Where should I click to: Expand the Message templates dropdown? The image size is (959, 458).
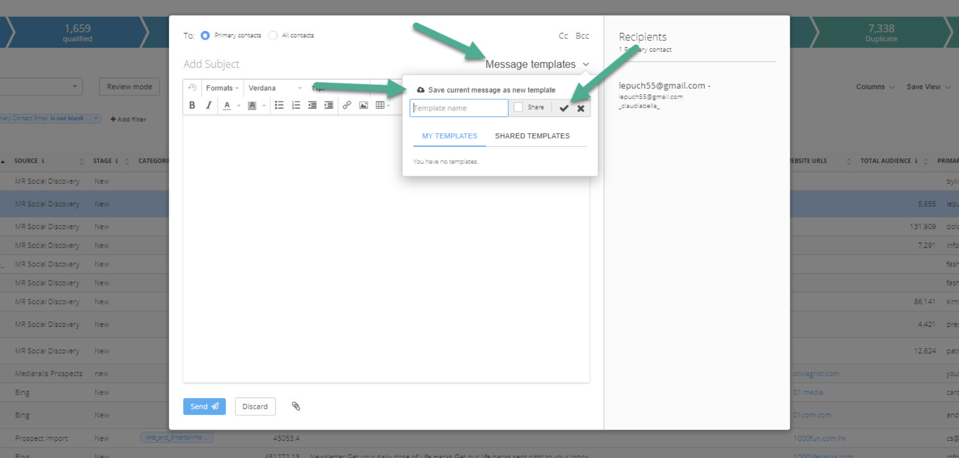536,64
